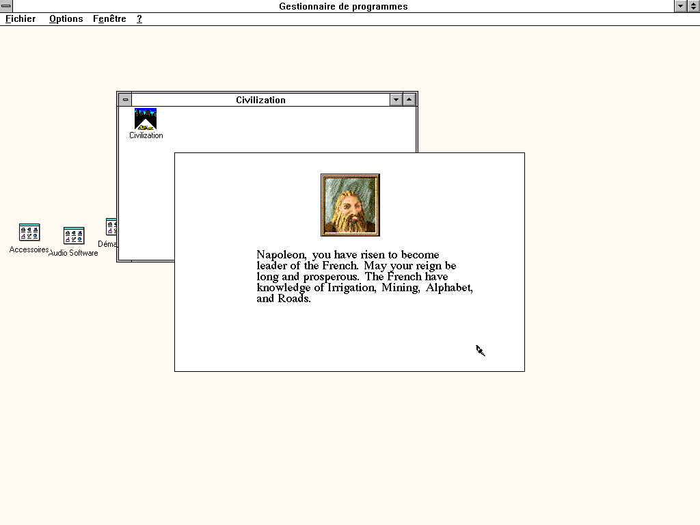Click the Gestionnaire de programmes title bar
The image size is (700, 525).
[343, 6]
